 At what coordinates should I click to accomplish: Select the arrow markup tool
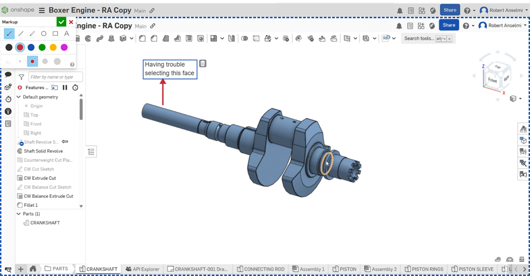[9, 34]
